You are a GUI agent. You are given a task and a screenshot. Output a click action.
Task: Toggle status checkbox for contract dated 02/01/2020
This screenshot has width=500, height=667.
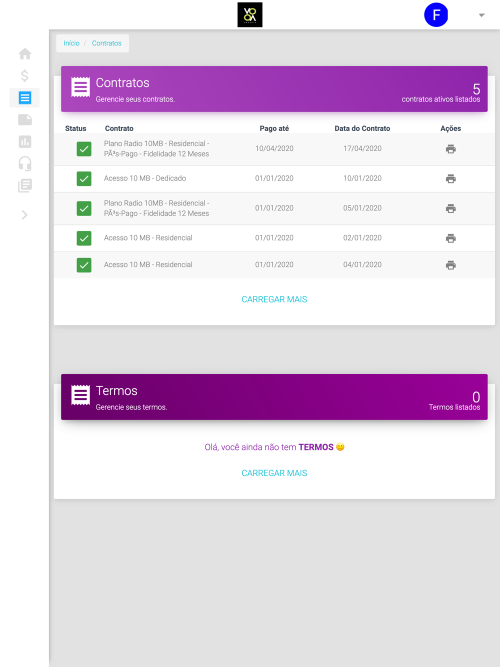click(x=84, y=238)
